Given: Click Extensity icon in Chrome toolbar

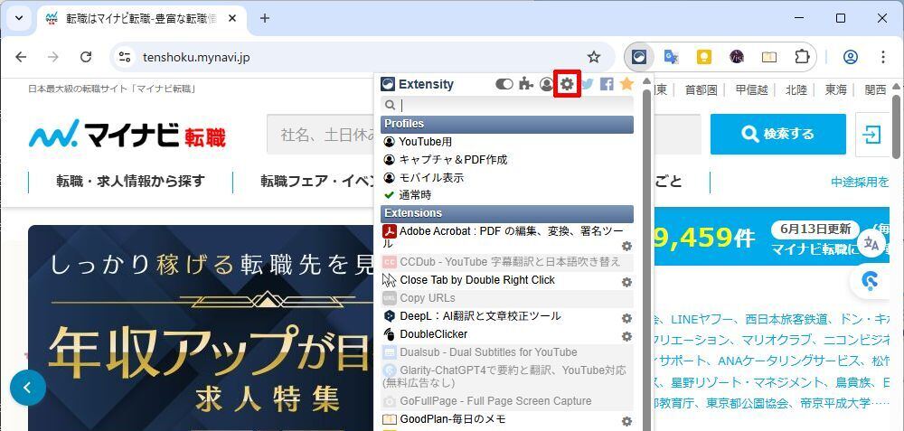Looking at the screenshot, I should coord(639,56).
